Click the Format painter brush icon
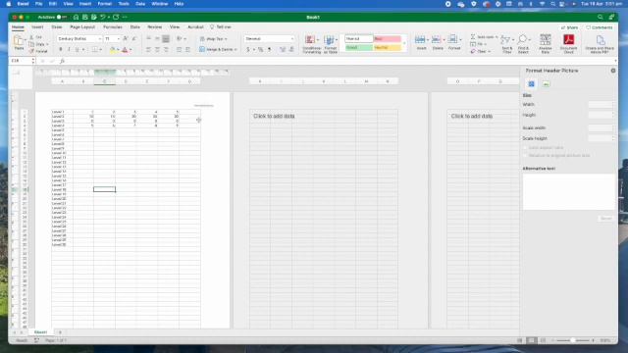This screenshot has width=628, height=353. coord(31,51)
